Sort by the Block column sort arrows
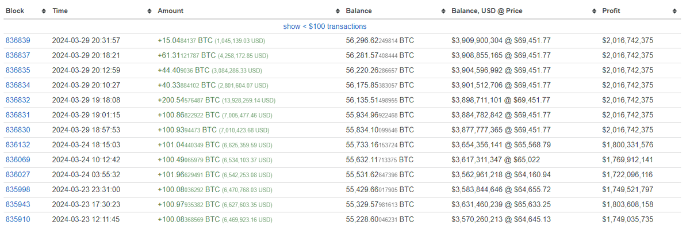 [x=44, y=11]
